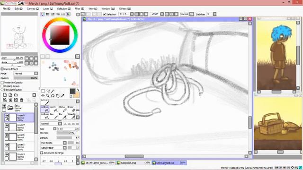
Task: Enable Preserve Opacity checkbox
Action: [x=2, y=83]
